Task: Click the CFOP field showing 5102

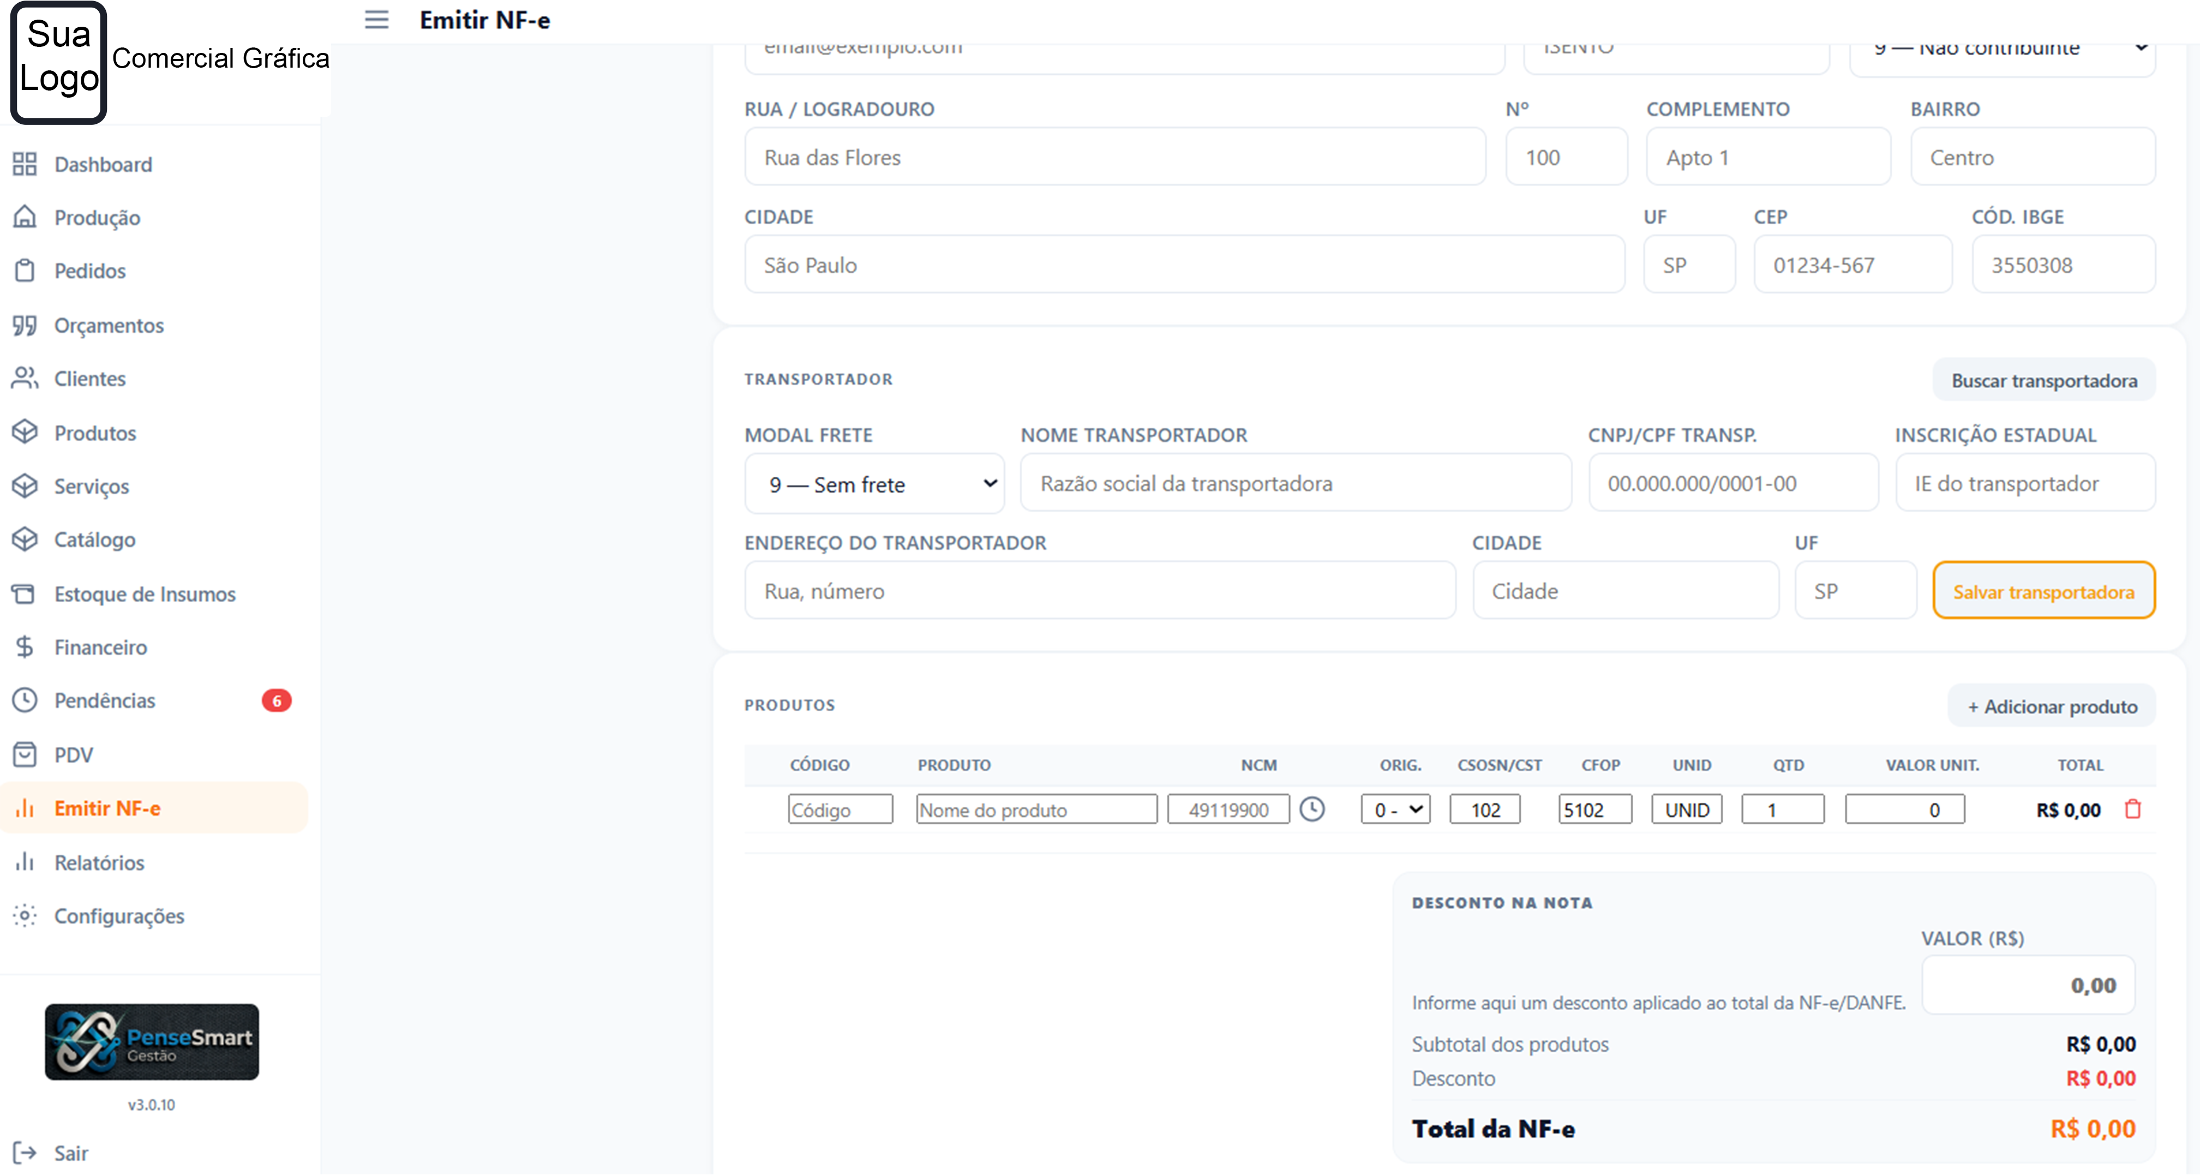Action: (1596, 809)
